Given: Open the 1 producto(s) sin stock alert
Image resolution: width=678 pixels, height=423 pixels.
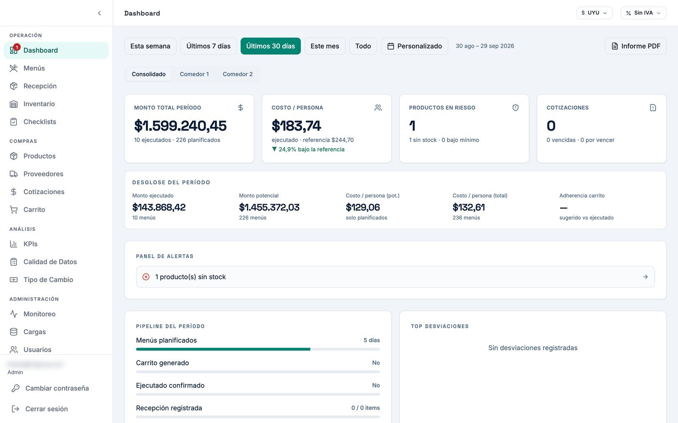Looking at the screenshot, I should click(395, 277).
